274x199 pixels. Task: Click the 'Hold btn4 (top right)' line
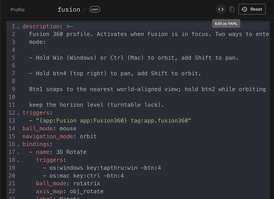[115, 73]
